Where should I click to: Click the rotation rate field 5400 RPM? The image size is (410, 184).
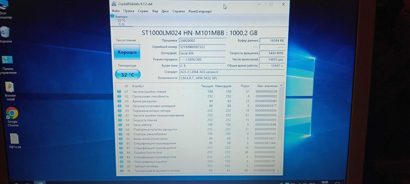point(272,53)
